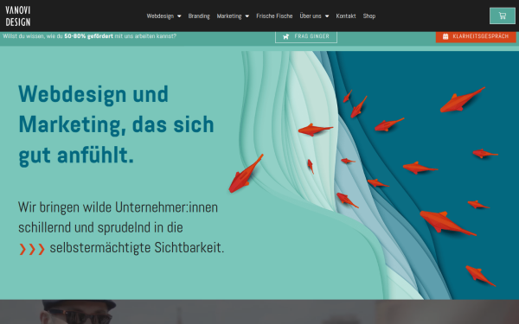Navigate to Kontakt
The image size is (519, 324).
346,16
